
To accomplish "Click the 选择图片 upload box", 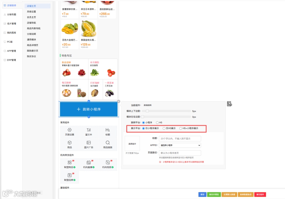I will (x=132, y=144).
